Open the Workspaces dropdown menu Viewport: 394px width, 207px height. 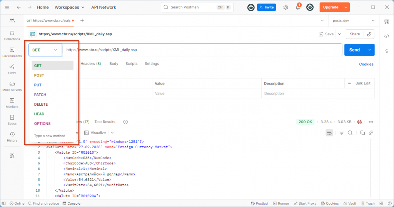coord(69,7)
